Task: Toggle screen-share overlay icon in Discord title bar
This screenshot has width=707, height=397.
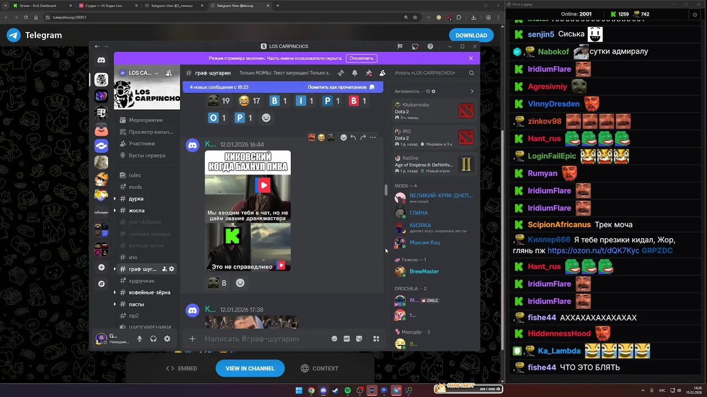Action: [x=415, y=46]
